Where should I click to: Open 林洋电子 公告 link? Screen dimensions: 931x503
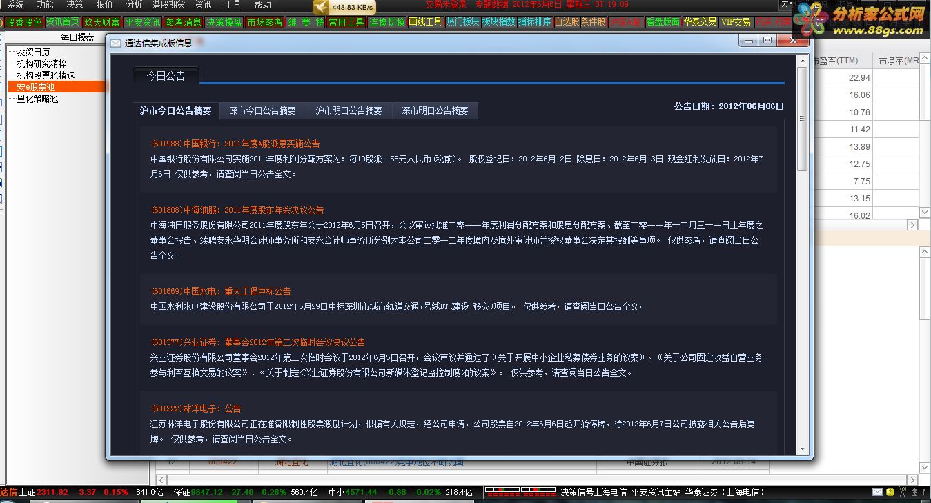(x=196, y=408)
